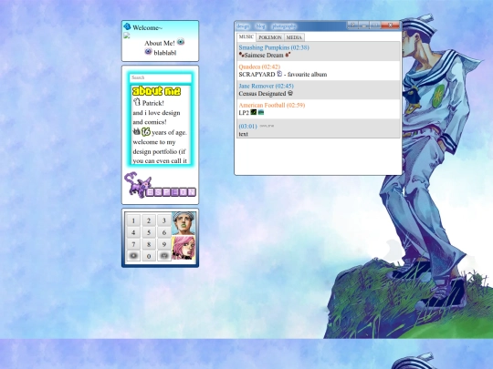Click the dark icon key left of 0
Screen dimensions: 493x369
[x=133, y=256]
